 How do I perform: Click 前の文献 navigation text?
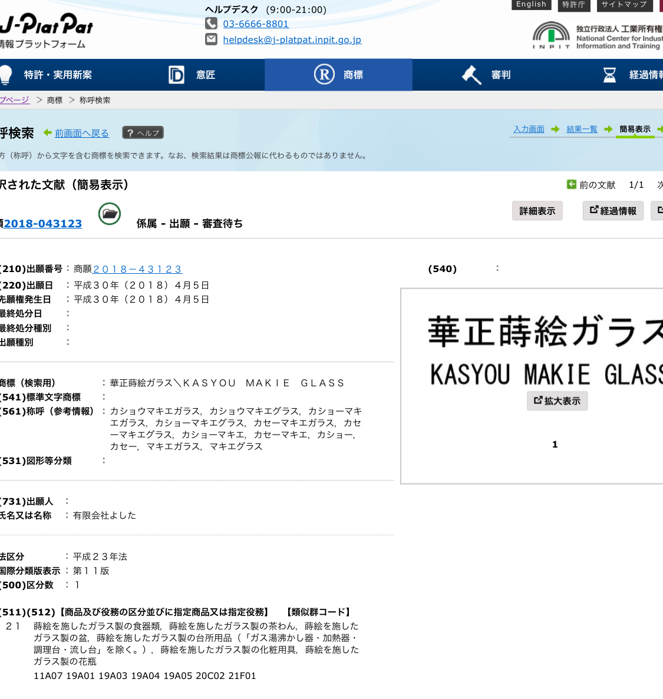pyautogui.click(x=598, y=185)
